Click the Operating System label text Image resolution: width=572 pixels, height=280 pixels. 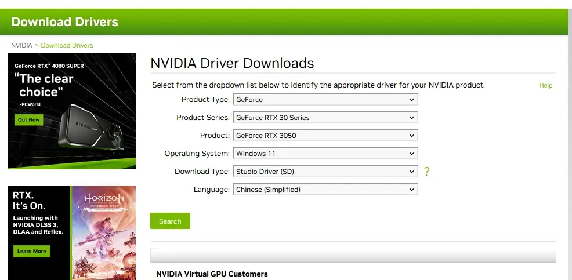point(197,154)
